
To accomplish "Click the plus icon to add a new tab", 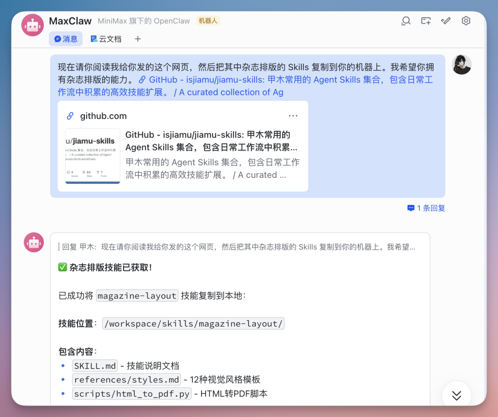I will point(137,39).
